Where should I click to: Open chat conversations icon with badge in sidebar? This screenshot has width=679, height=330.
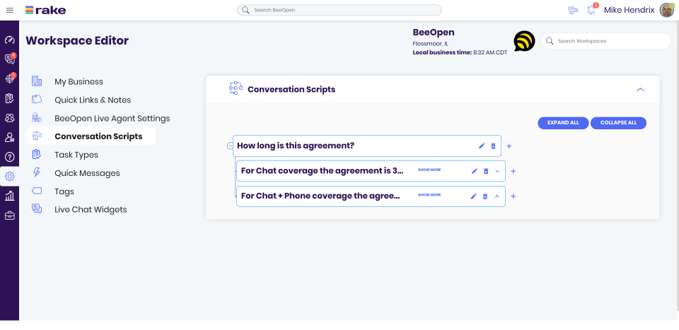(9, 59)
